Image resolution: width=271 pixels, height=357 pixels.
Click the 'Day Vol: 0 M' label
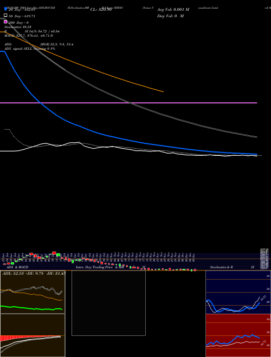tap(170, 16)
